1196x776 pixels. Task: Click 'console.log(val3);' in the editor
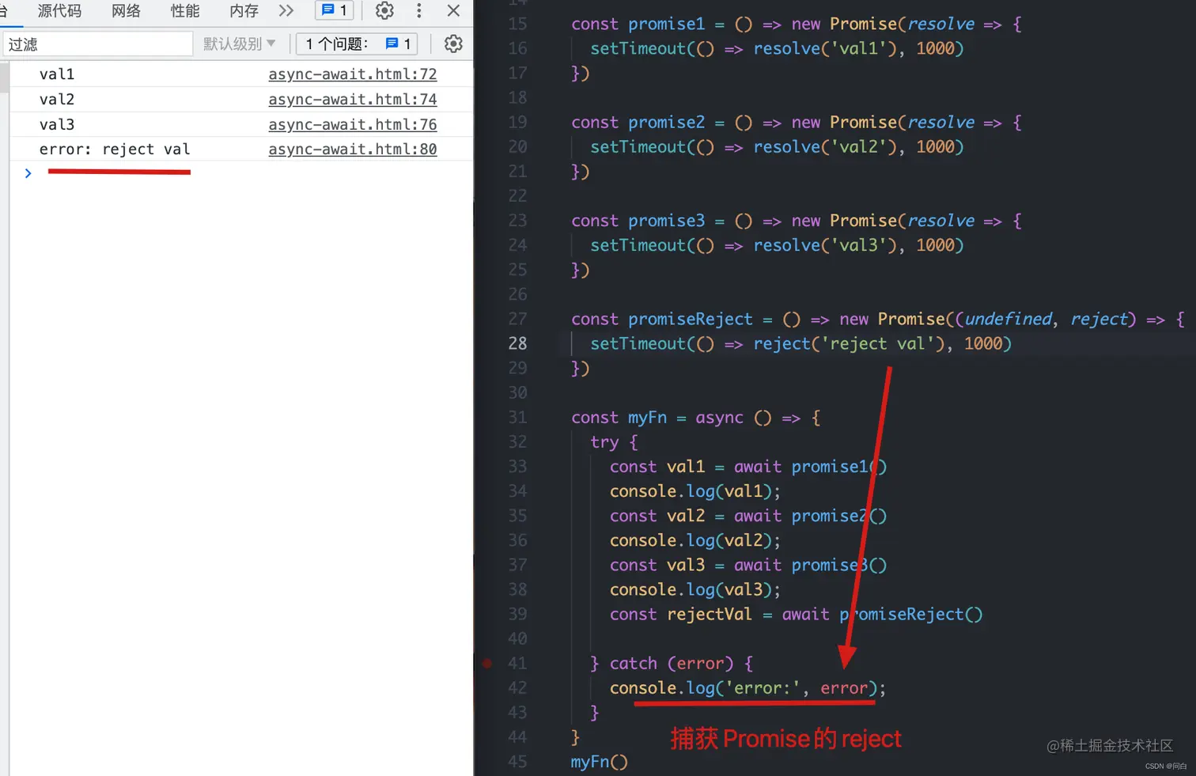[x=695, y=589]
